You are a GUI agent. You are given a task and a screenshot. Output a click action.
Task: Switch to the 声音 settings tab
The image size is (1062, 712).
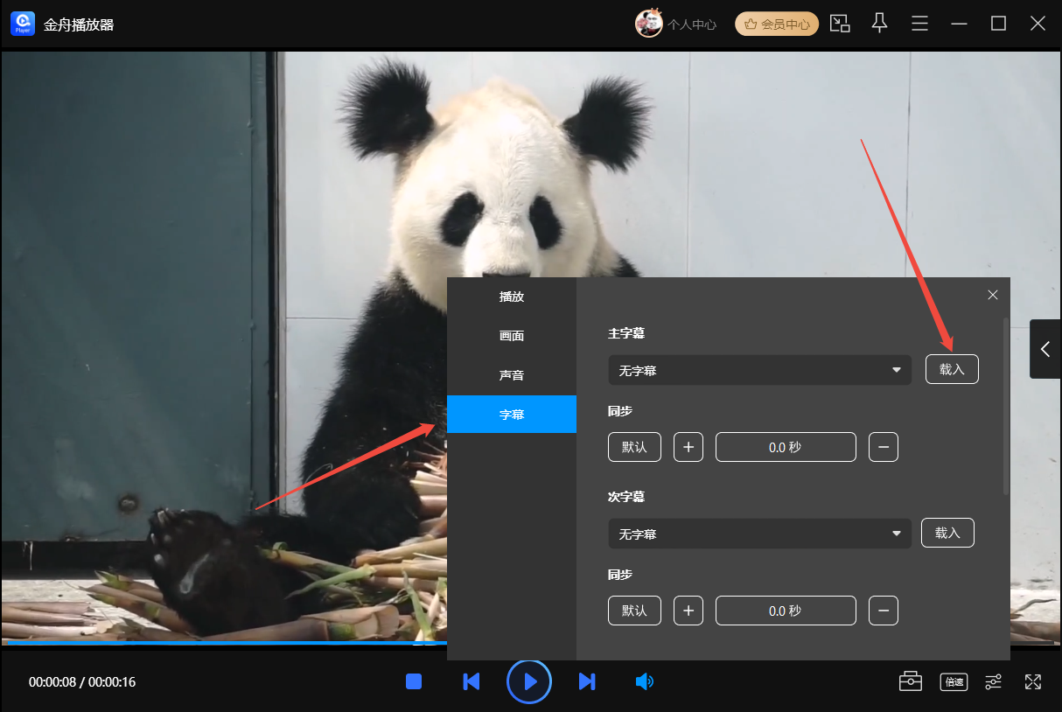[x=512, y=375]
